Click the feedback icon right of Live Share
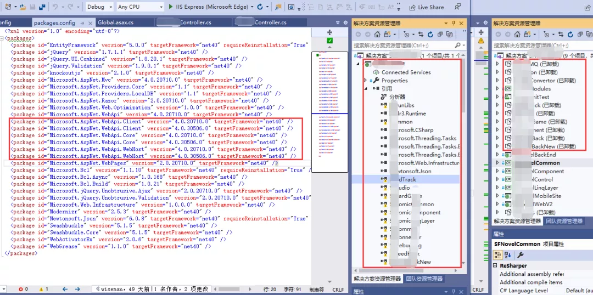Image resolution: width=593 pixels, height=295 pixels. (458, 7)
